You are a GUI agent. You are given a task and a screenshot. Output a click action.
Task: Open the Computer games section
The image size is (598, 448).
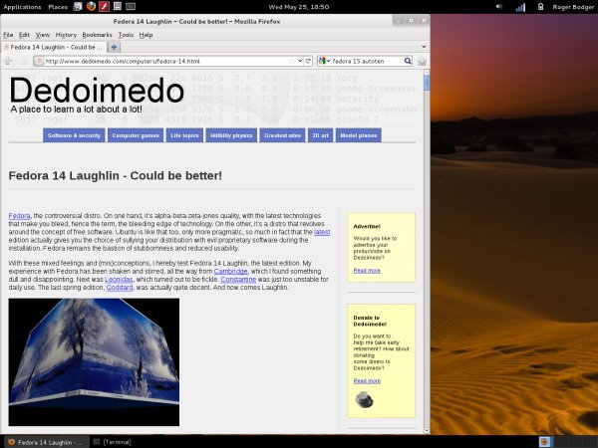[x=136, y=135]
